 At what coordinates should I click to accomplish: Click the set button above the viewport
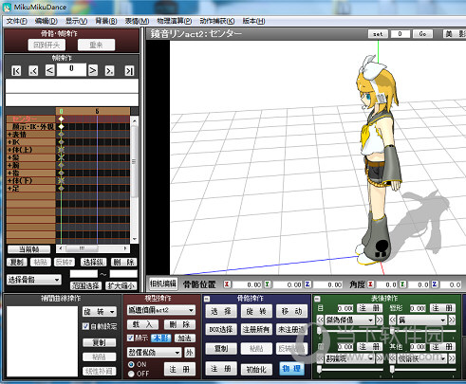click(378, 34)
